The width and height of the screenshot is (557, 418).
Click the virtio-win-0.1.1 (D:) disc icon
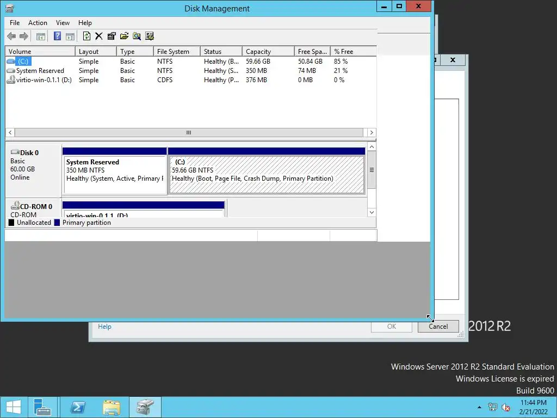click(x=11, y=79)
